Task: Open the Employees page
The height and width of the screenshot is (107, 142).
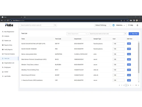Action: [x=7, y=67]
